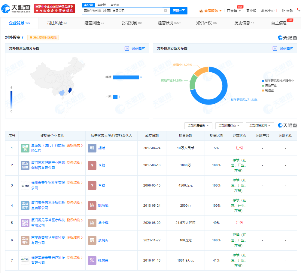Viewport: 301px width, 273px height.
Task: Switch to the 公司发展 tab
Action: coord(132,23)
